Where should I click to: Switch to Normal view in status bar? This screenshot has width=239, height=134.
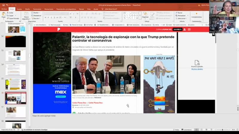197,130
